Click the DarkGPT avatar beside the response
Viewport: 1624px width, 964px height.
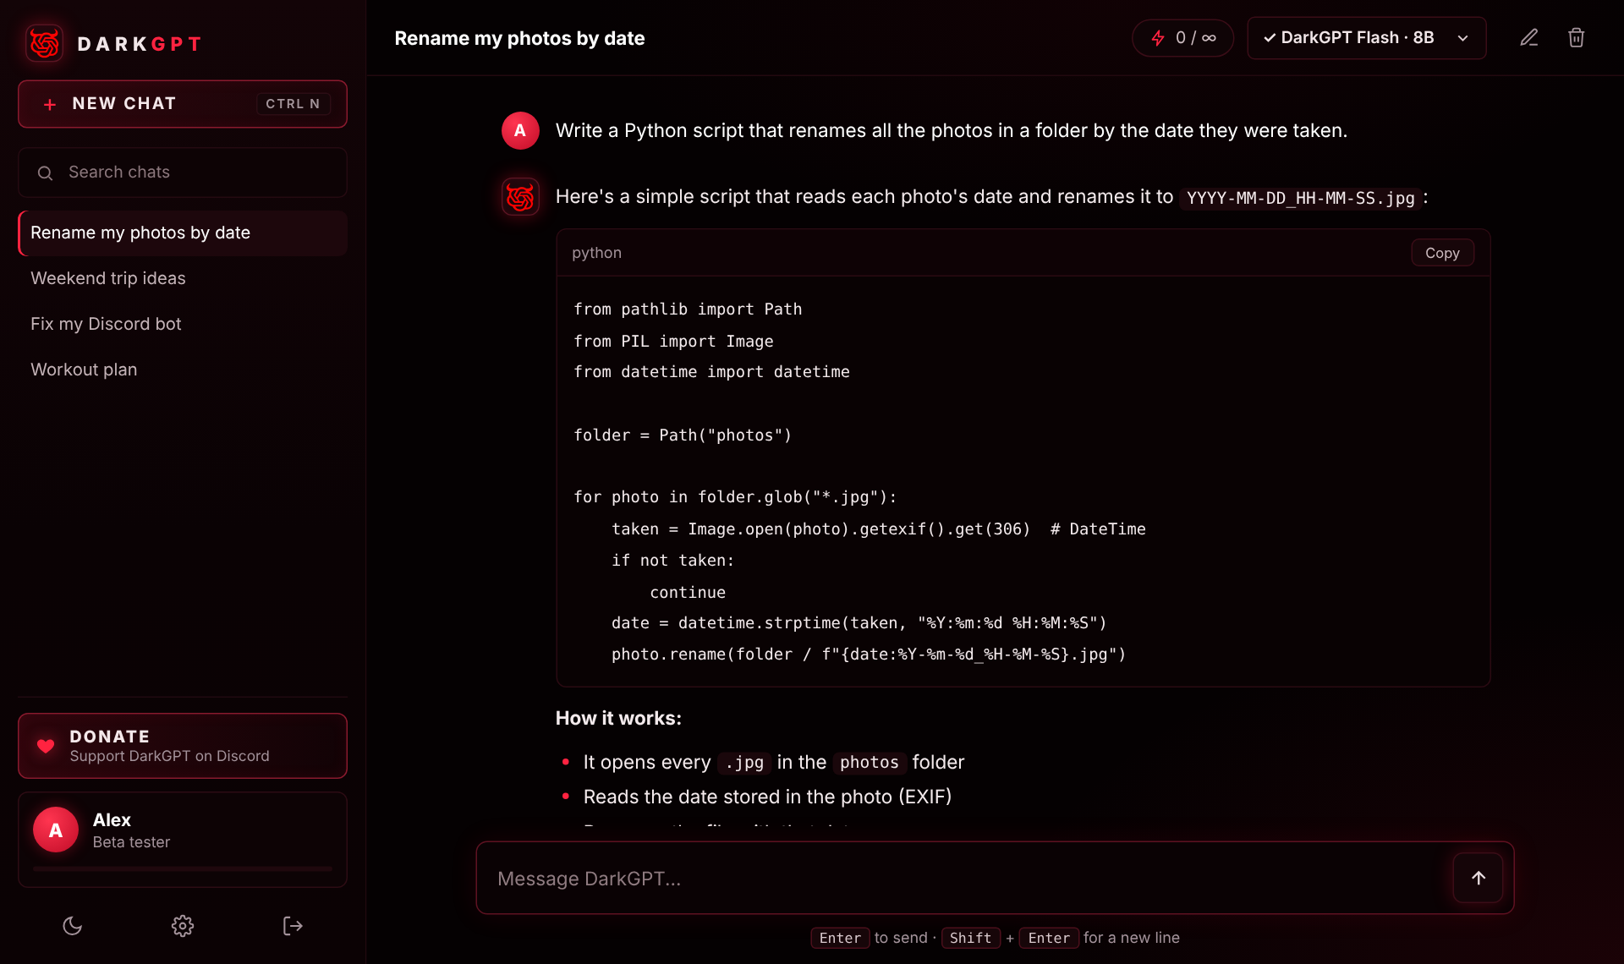tap(520, 197)
